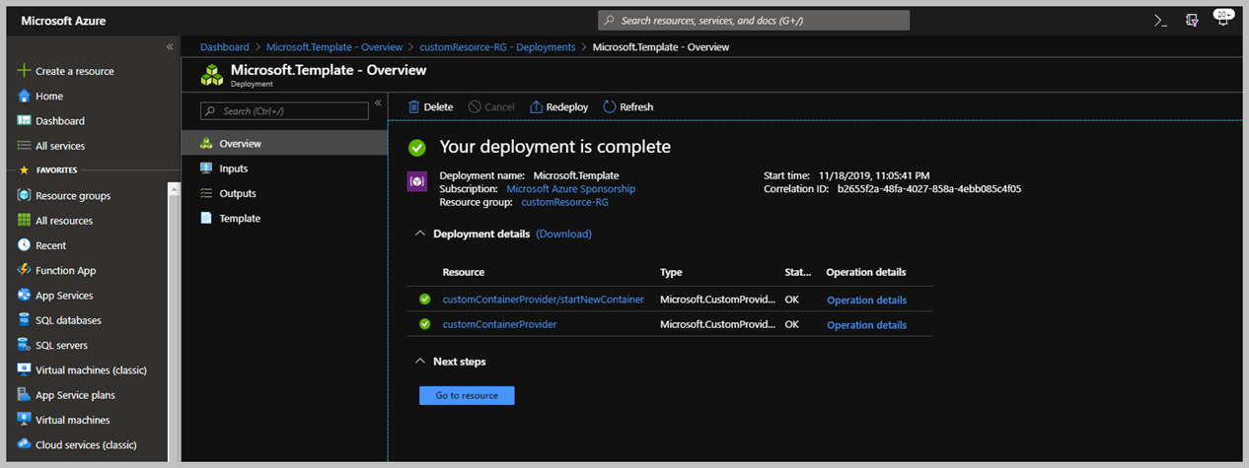
Task: Click the Microsoft.Template deployment cube icon
Action: 211,75
